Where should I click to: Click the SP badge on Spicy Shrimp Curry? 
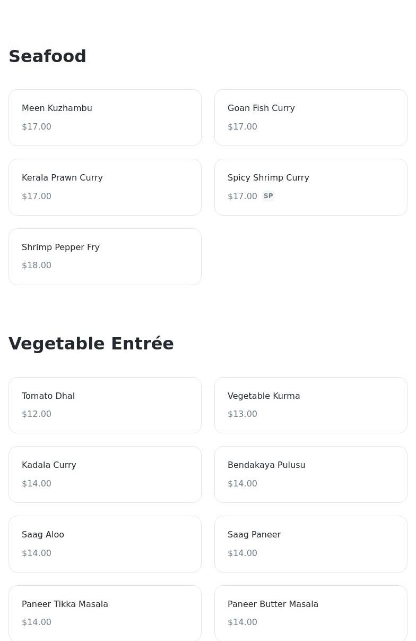click(x=268, y=196)
